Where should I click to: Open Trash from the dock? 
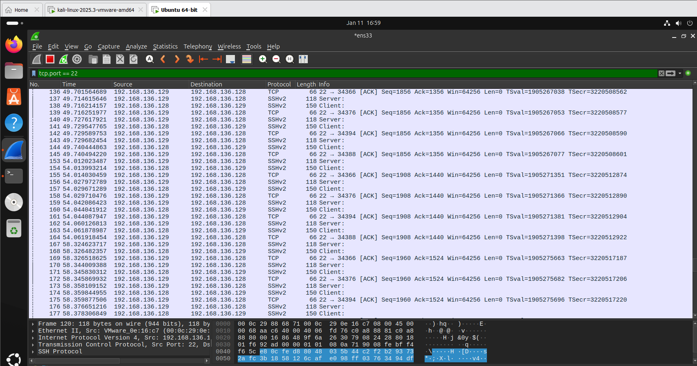(x=14, y=228)
